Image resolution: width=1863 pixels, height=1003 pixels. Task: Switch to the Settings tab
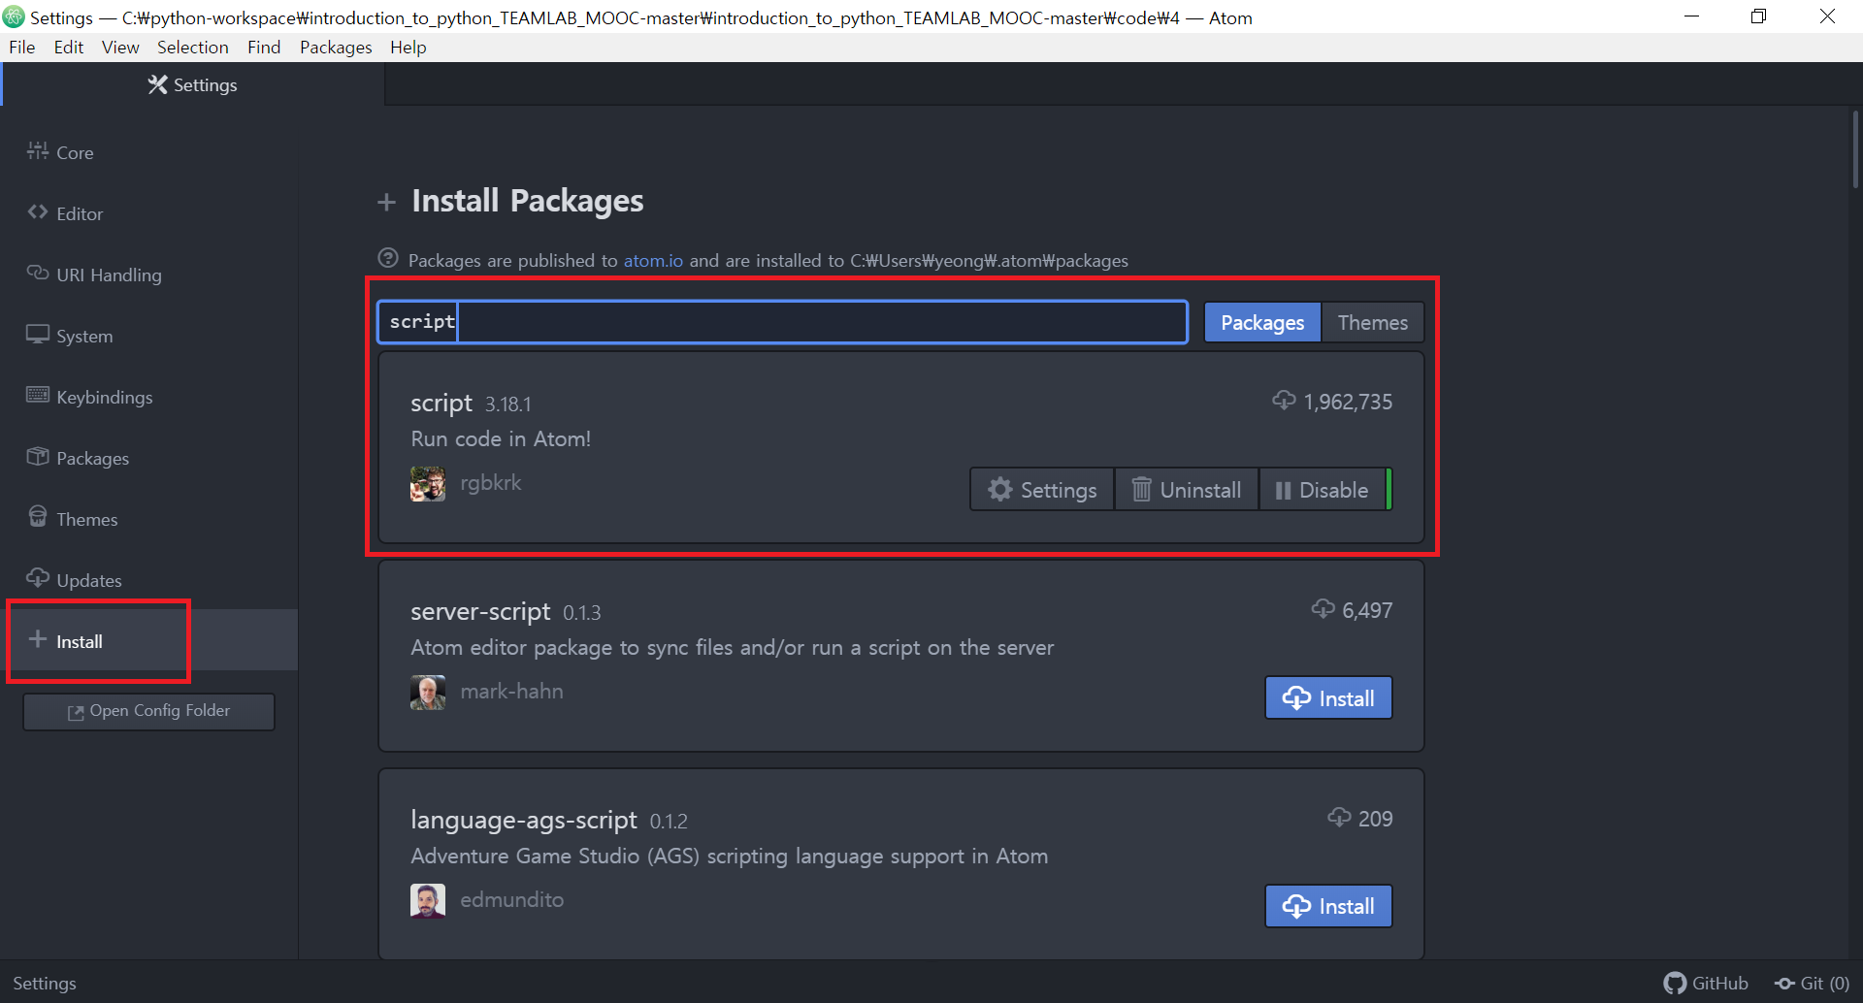(192, 84)
